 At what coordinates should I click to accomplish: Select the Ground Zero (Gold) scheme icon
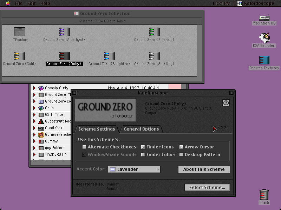click(x=20, y=56)
